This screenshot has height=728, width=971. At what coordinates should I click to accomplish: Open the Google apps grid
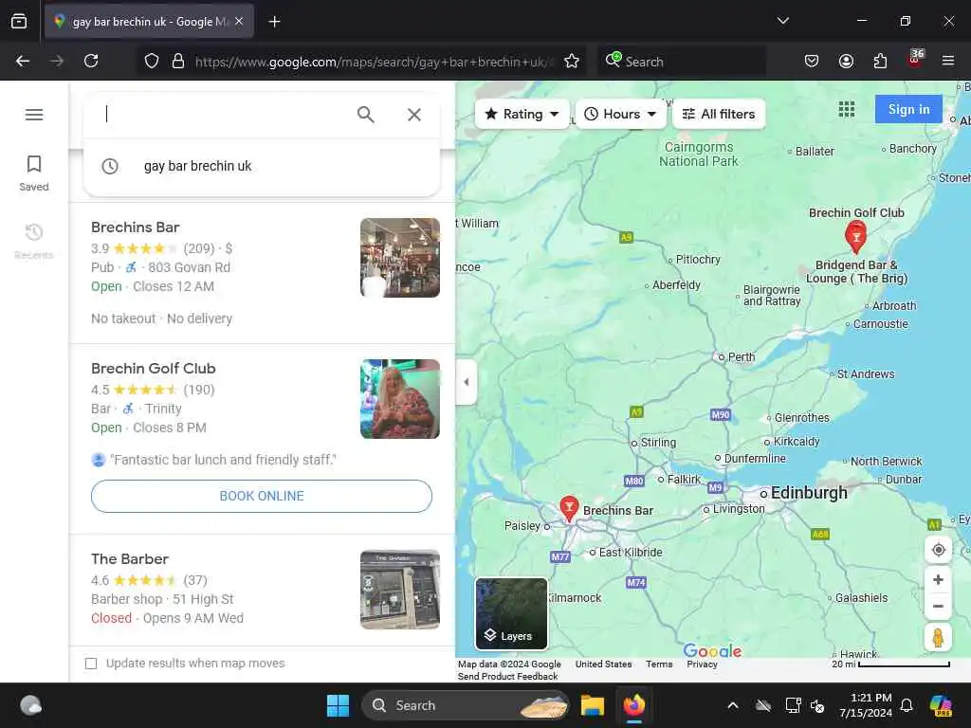point(847,110)
